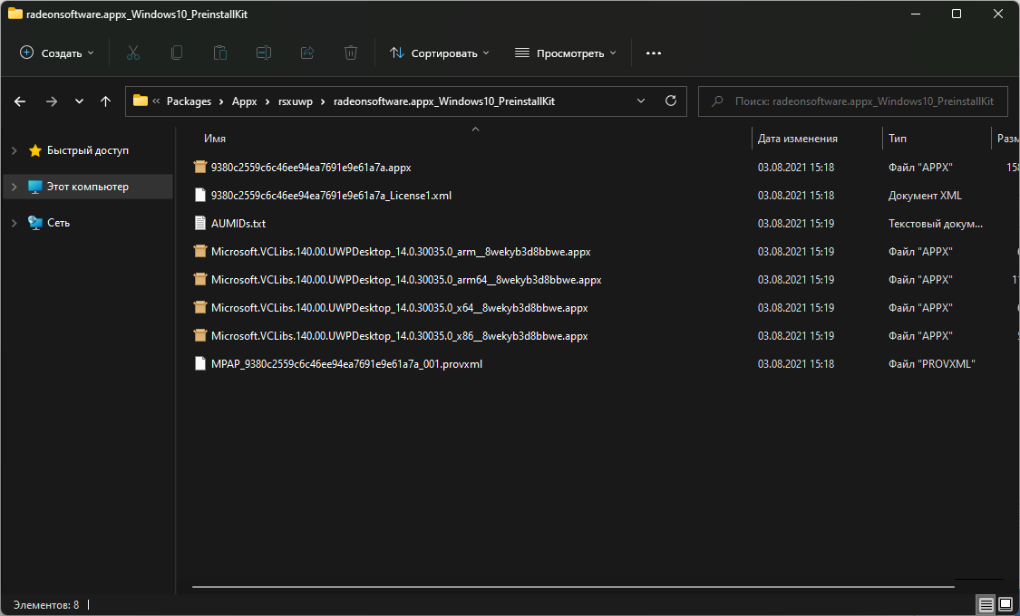Open the Сортировать (Sort) dropdown
Screen dimensions: 1020x616
point(440,53)
